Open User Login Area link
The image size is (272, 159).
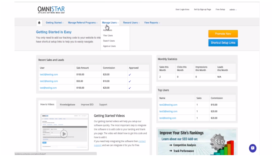tap(182, 10)
